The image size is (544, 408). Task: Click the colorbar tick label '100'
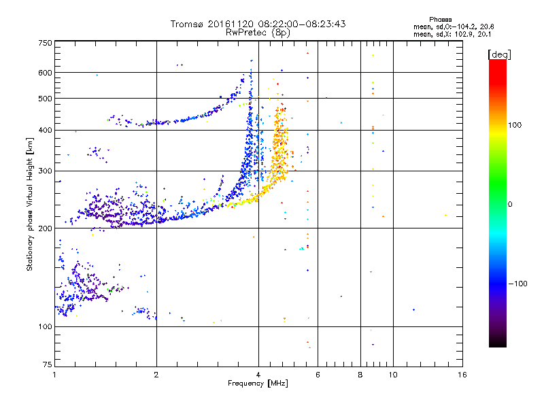[515, 125]
